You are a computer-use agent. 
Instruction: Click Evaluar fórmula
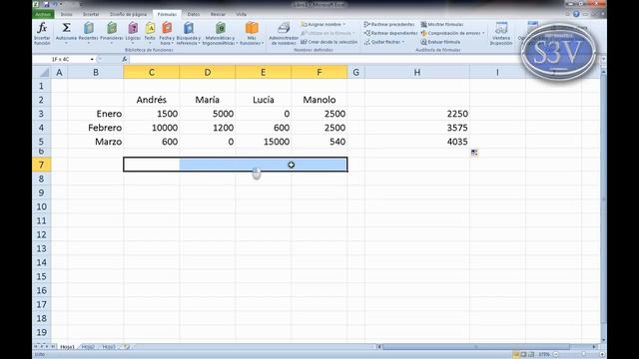coord(440,42)
